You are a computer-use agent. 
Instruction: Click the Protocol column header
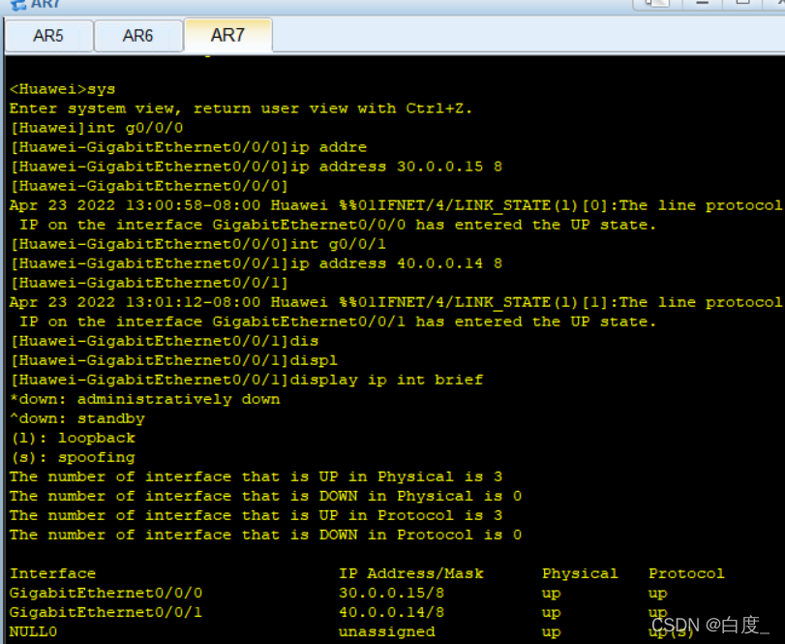point(686,573)
